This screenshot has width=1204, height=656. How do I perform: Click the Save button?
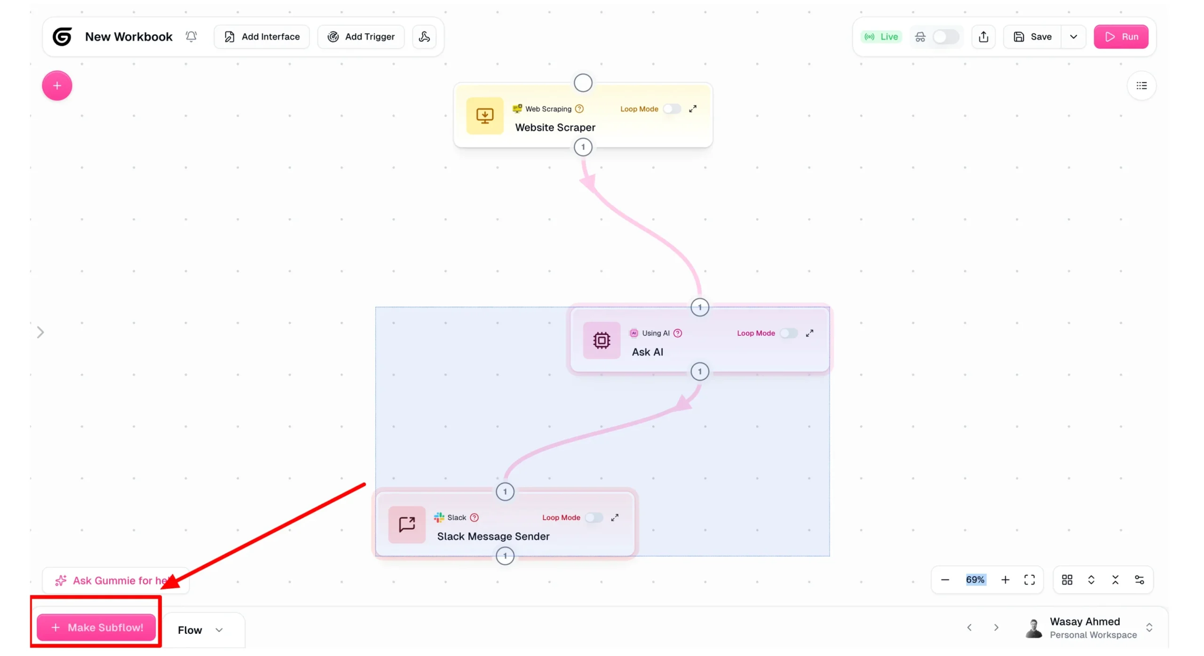1032,37
